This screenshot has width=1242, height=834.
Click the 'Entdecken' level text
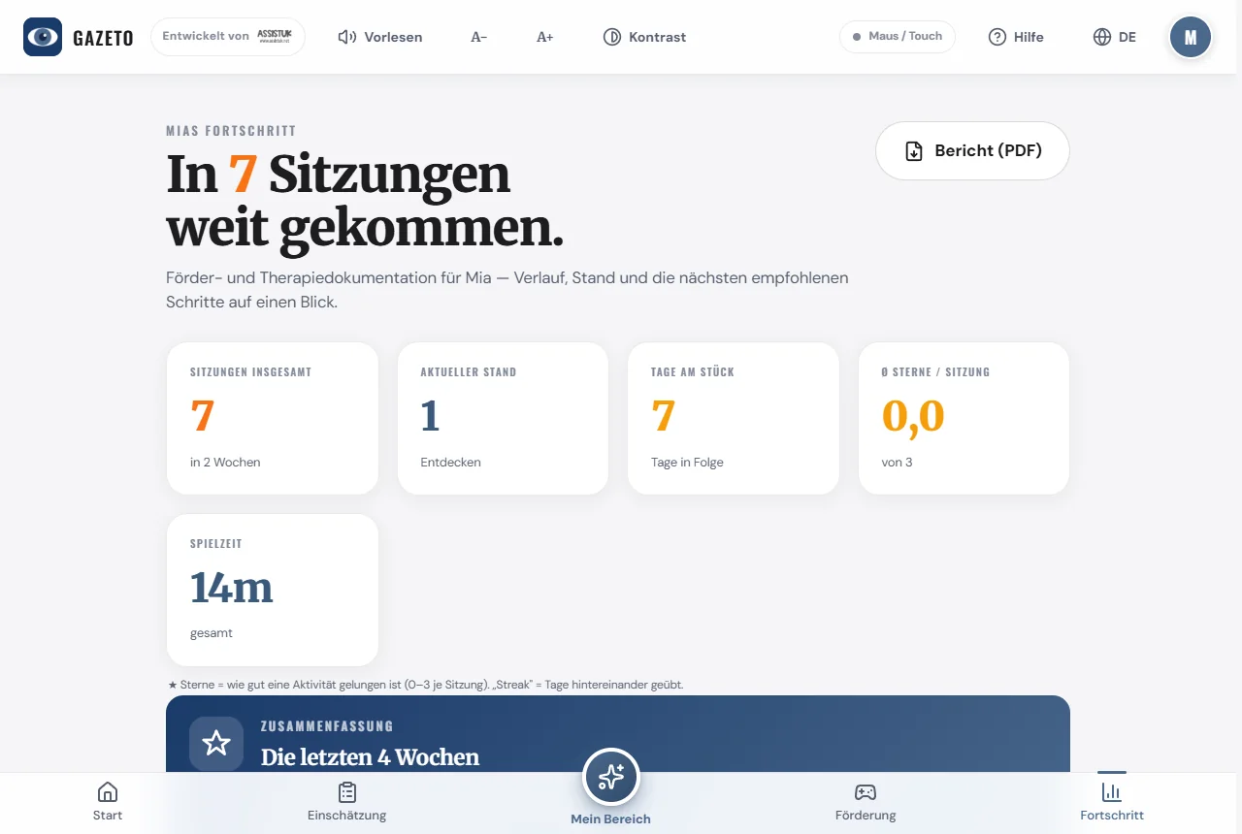point(451,463)
